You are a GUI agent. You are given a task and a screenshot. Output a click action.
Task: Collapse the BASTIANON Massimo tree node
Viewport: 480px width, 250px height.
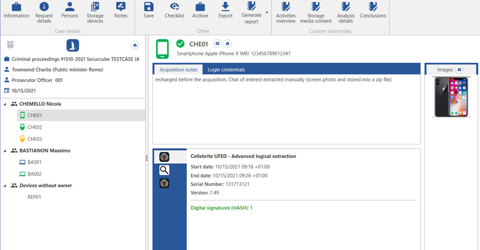(x=5, y=151)
